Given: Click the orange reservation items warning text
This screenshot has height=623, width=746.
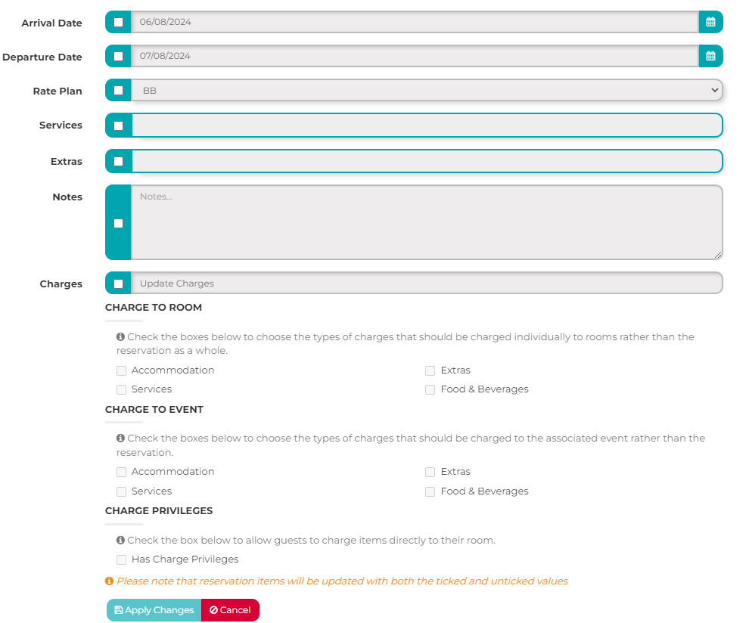Looking at the screenshot, I should [x=342, y=581].
